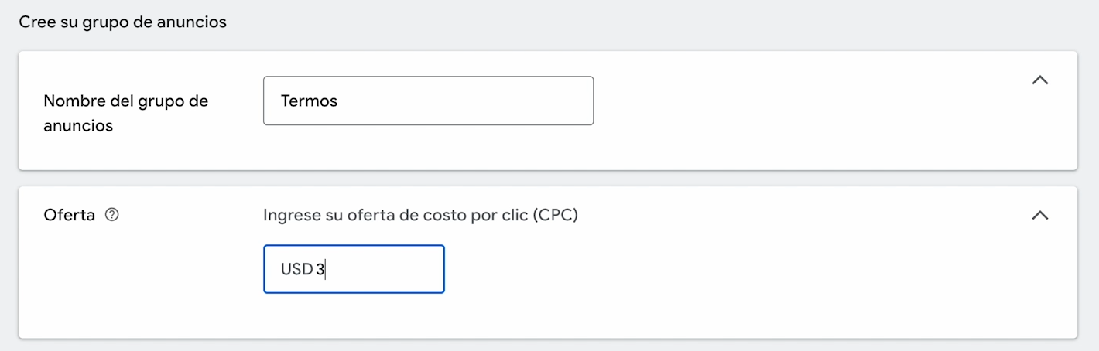1099x351 pixels.
Task: Place cursor after the 3 in the bid field
Action: [325, 269]
